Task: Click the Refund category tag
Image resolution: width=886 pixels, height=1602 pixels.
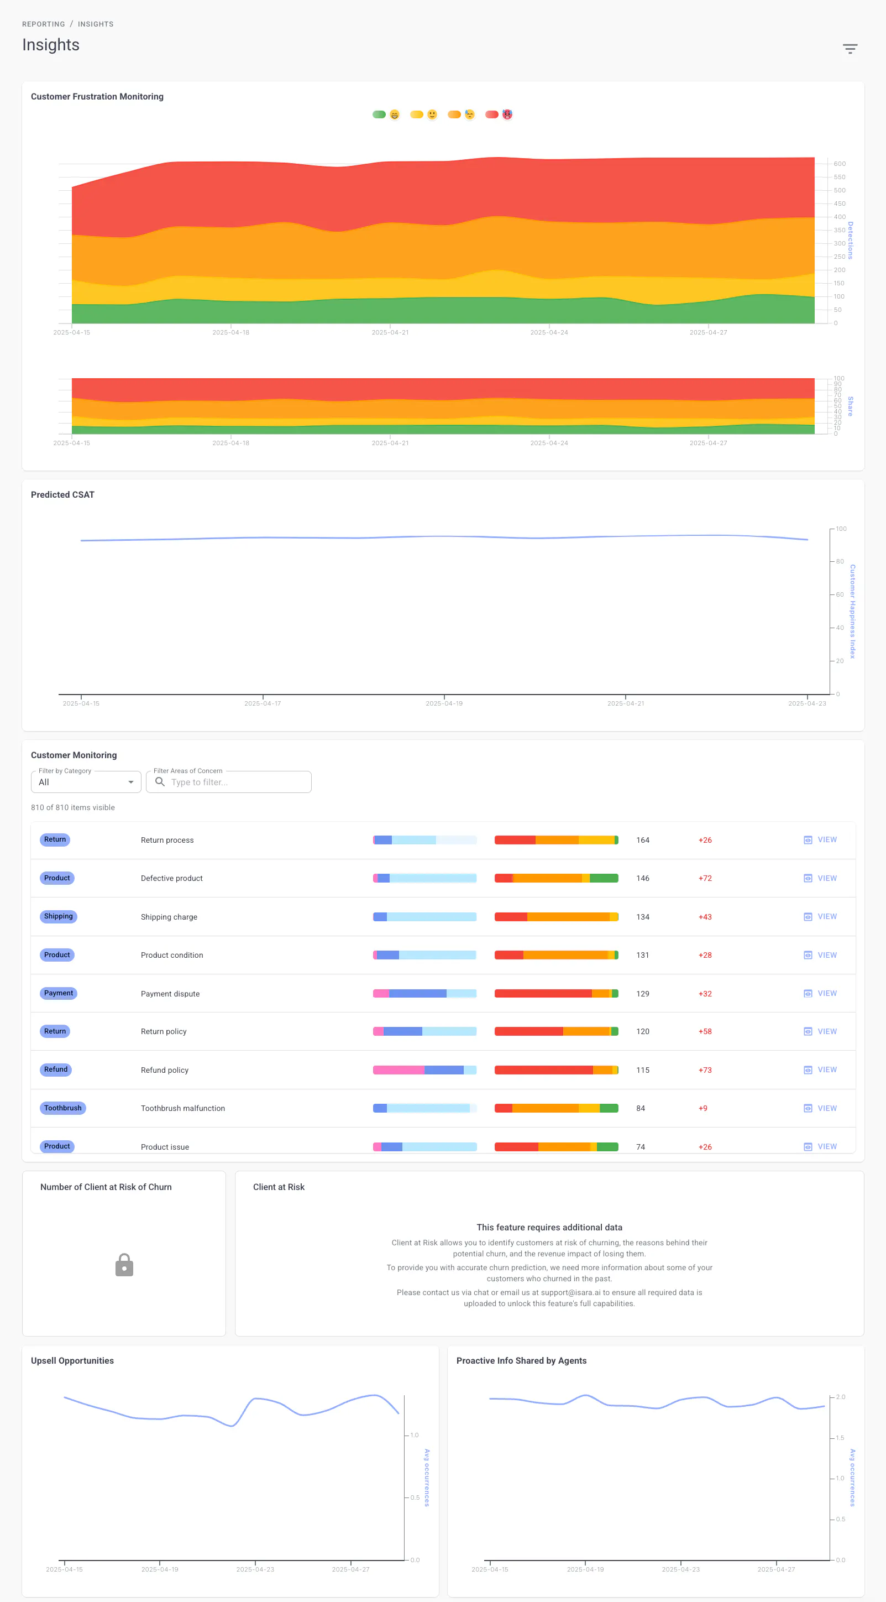Action: click(56, 1069)
